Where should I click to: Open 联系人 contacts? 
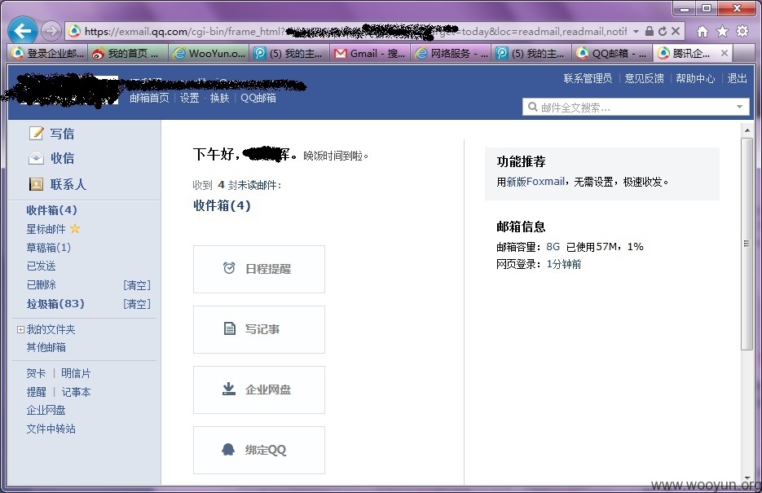coord(68,185)
